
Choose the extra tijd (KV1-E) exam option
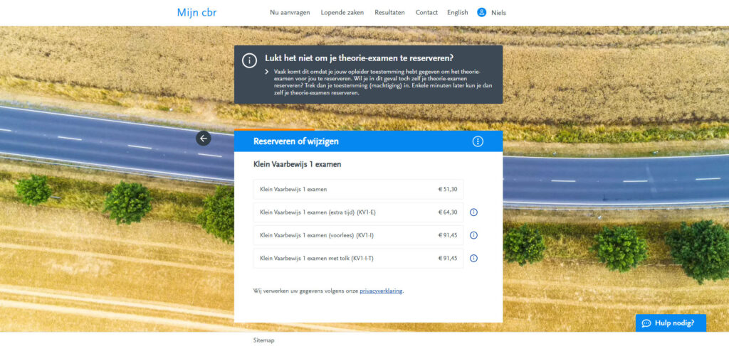[x=358, y=212]
